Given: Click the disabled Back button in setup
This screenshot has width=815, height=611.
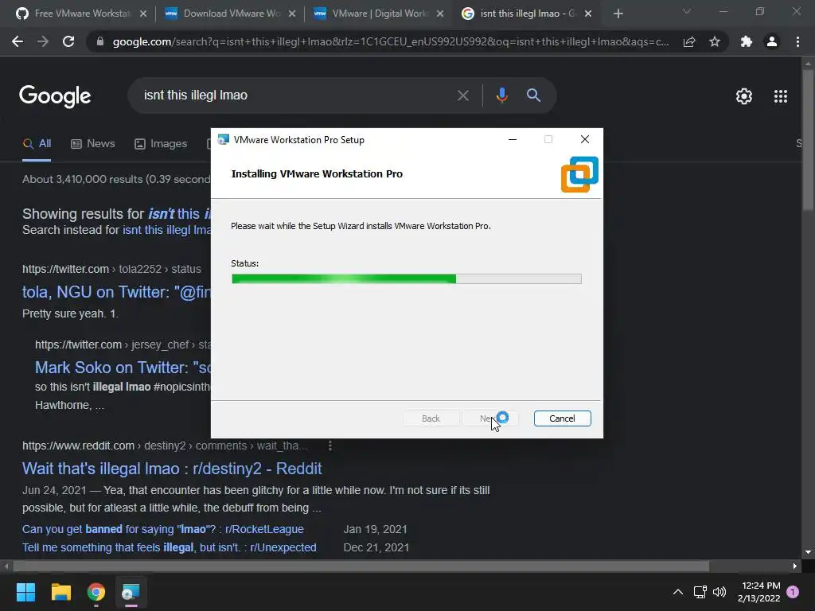Looking at the screenshot, I should click(x=431, y=418).
